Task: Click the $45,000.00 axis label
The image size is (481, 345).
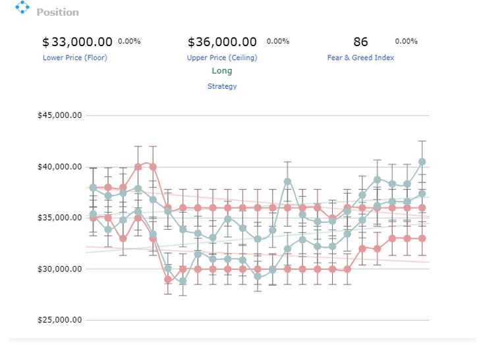Action: click(59, 115)
